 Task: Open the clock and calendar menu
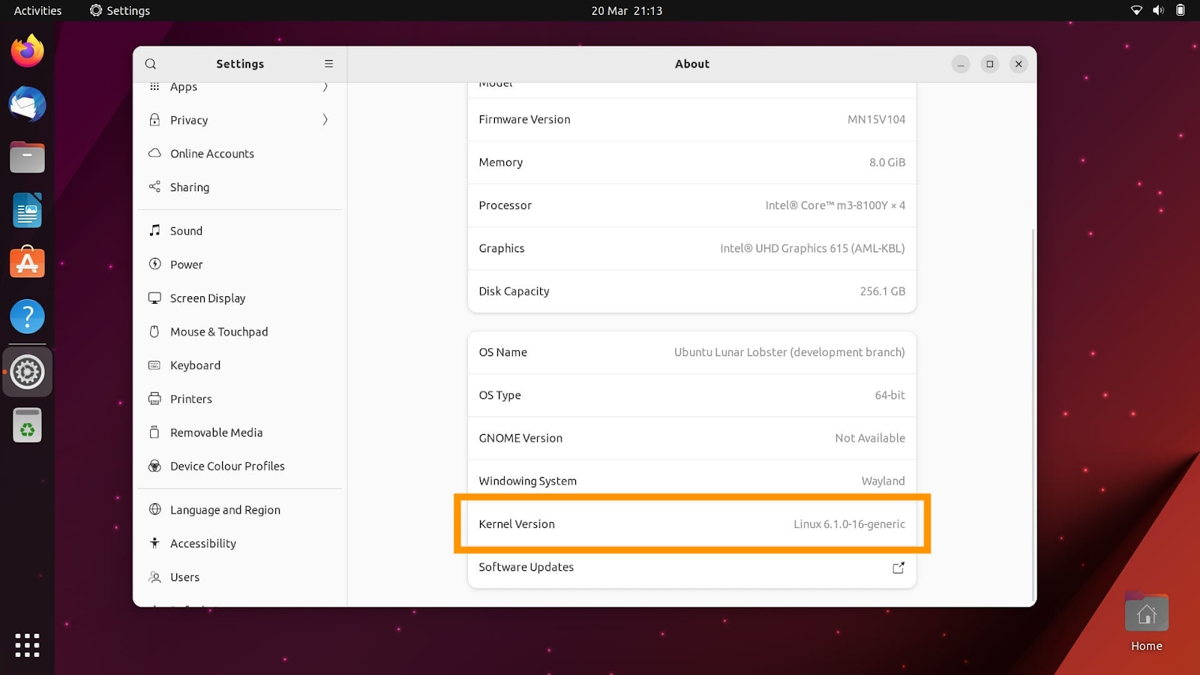tap(626, 10)
